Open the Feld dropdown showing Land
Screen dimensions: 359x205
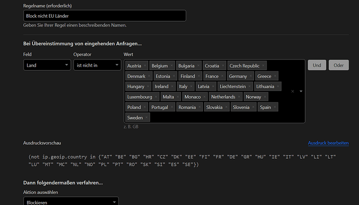click(x=47, y=65)
